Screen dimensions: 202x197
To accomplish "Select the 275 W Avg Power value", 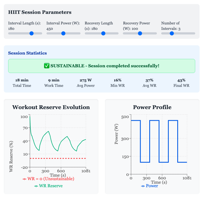I will [x=86, y=80].
